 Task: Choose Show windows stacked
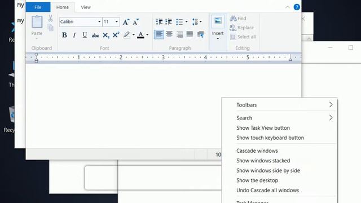(280, 161)
